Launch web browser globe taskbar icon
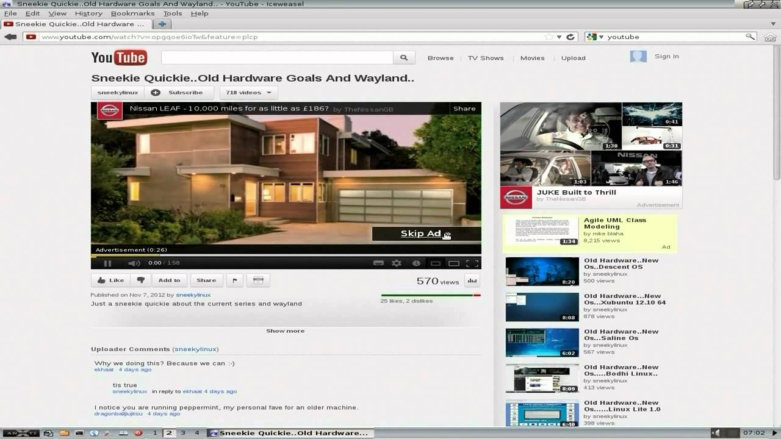 [94, 433]
